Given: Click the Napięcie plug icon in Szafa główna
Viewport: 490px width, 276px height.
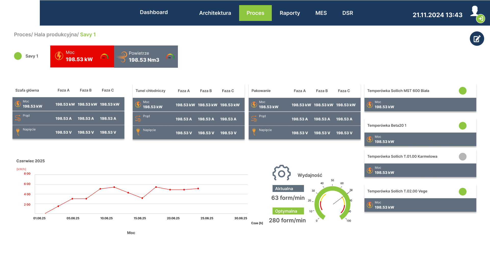Looking at the screenshot, I should click(x=18, y=132).
